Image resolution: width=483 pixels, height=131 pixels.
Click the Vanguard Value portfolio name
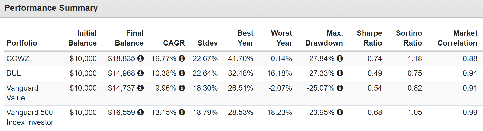(x=22, y=93)
